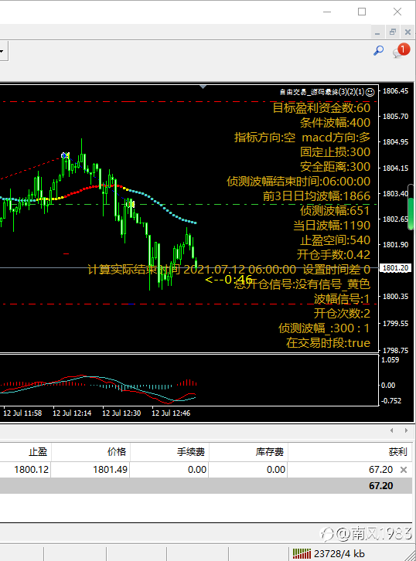Maximize the main application window
The height and width of the screenshot is (561, 416).
click(x=362, y=12)
